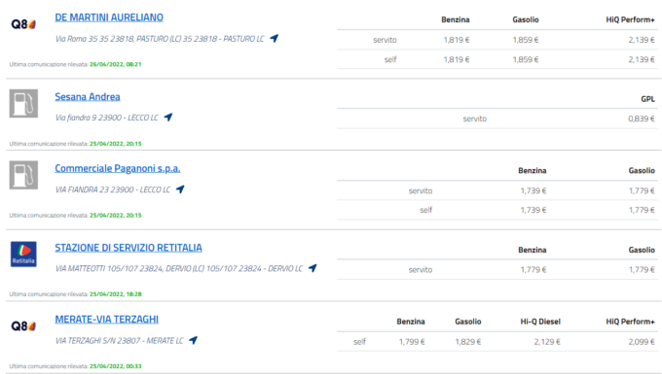Click navigation arrow next to Via Fiandra 23

[180, 189]
